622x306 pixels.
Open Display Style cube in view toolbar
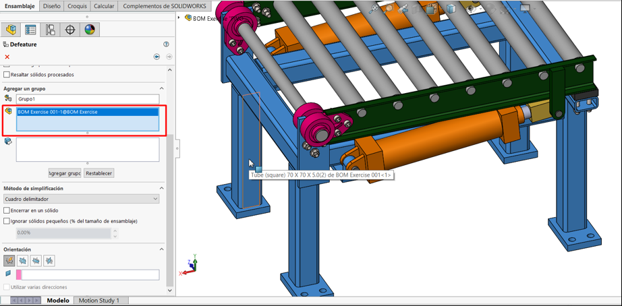(x=451, y=9)
